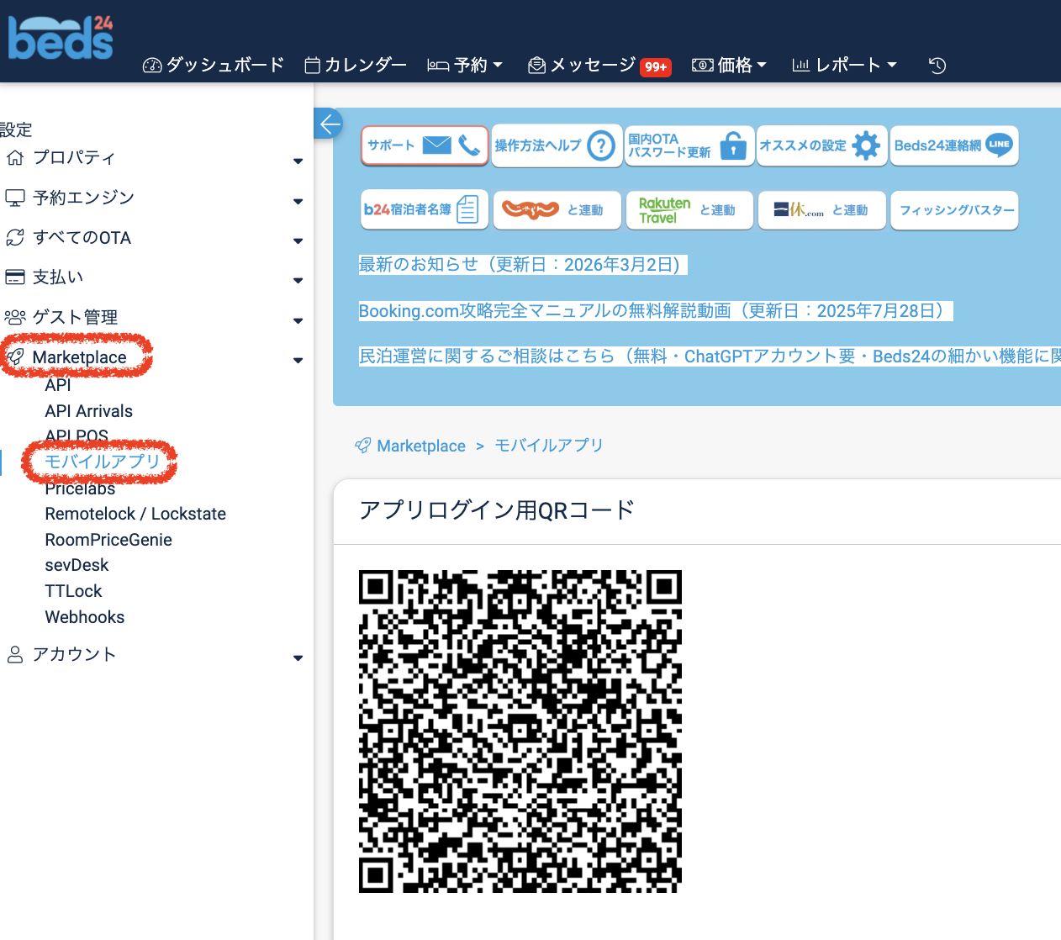Open the 予約 dropdown menu
This screenshot has height=940, width=1061.
click(465, 66)
